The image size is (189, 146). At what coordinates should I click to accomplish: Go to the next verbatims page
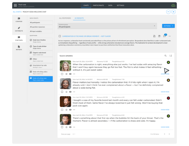[x=169, y=134]
